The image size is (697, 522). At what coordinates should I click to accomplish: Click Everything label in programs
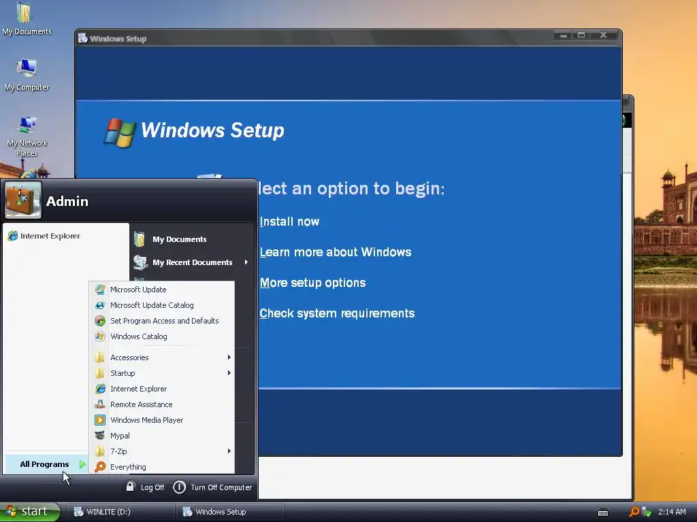[128, 467]
